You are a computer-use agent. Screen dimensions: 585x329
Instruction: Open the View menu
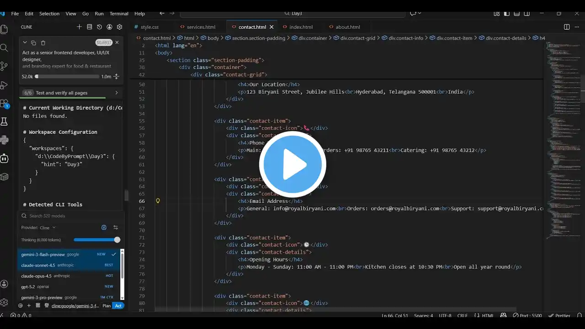[71, 14]
